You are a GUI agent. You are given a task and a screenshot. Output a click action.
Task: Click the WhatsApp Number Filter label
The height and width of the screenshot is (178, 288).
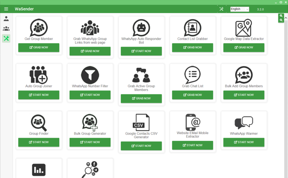(x=90, y=86)
